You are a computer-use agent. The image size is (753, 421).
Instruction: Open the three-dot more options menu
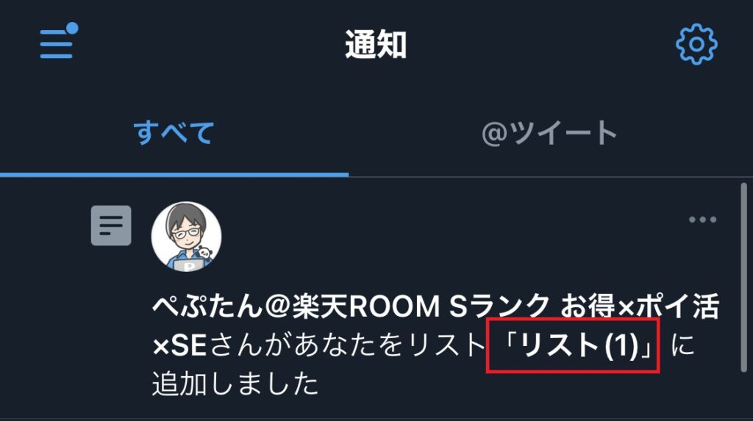point(702,220)
